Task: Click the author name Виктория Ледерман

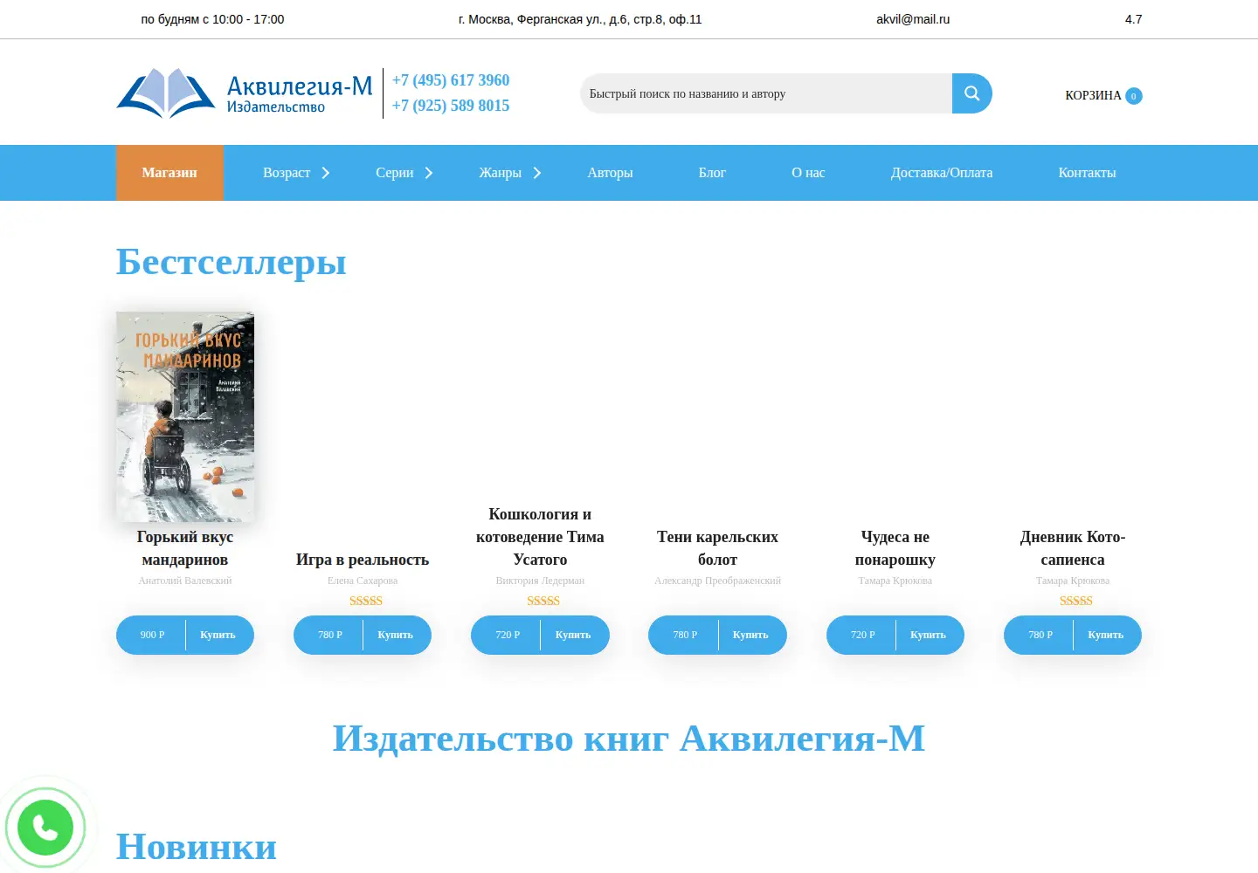Action: pos(540,581)
